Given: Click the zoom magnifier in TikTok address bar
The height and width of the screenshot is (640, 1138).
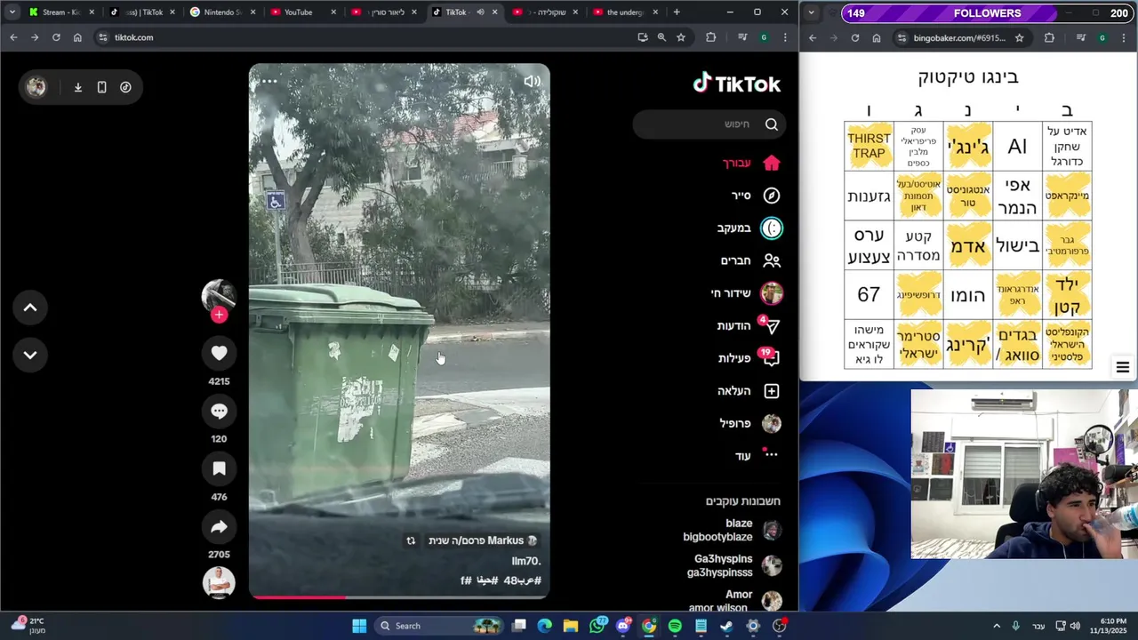Looking at the screenshot, I should (x=661, y=37).
